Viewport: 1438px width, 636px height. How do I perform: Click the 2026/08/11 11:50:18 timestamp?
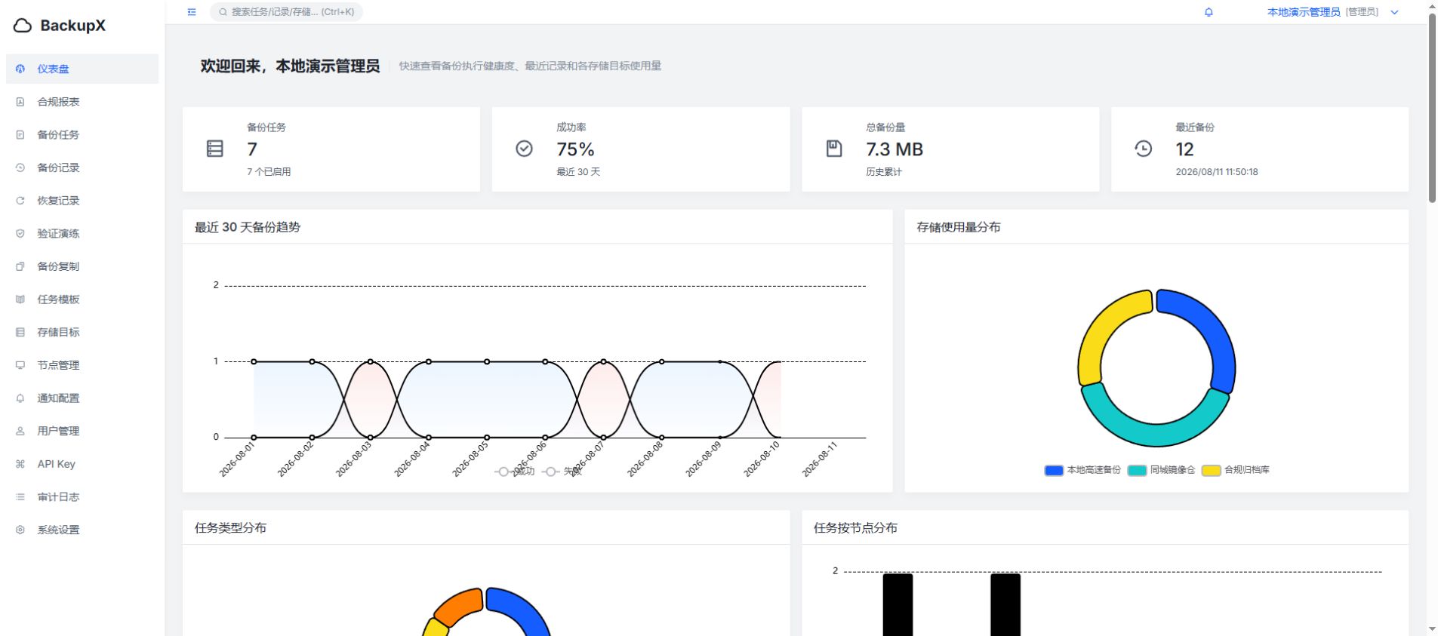click(x=1217, y=172)
